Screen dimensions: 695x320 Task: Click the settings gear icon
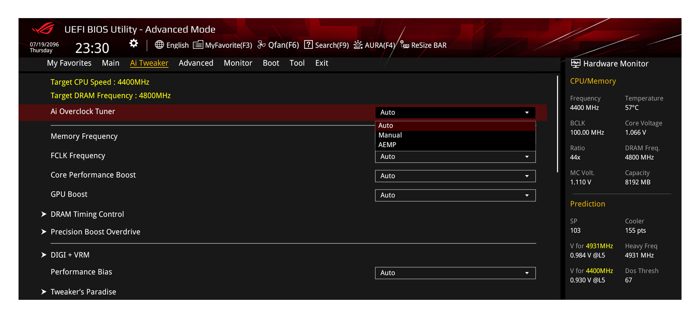tap(133, 43)
